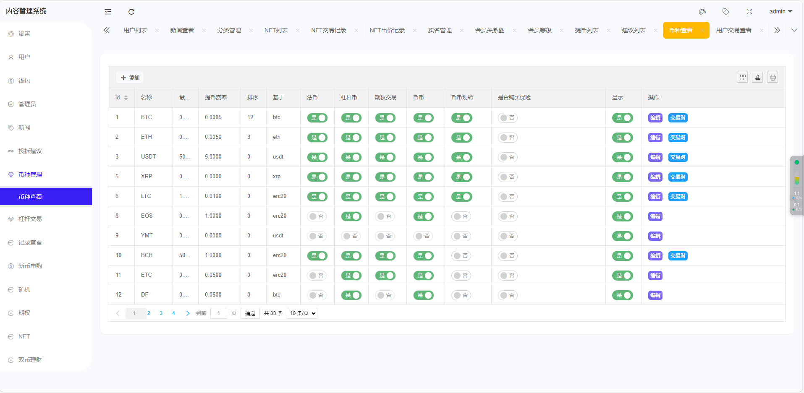The image size is (804, 393).
Task: Enable 是否购买保险 switch for BTC row
Action: click(508, 118)
